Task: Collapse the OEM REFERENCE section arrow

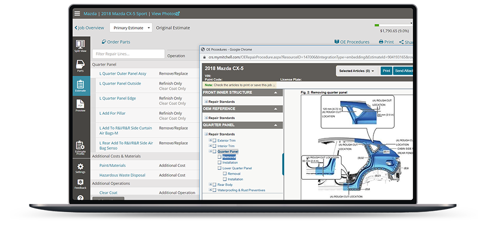Action: (275, 109)
